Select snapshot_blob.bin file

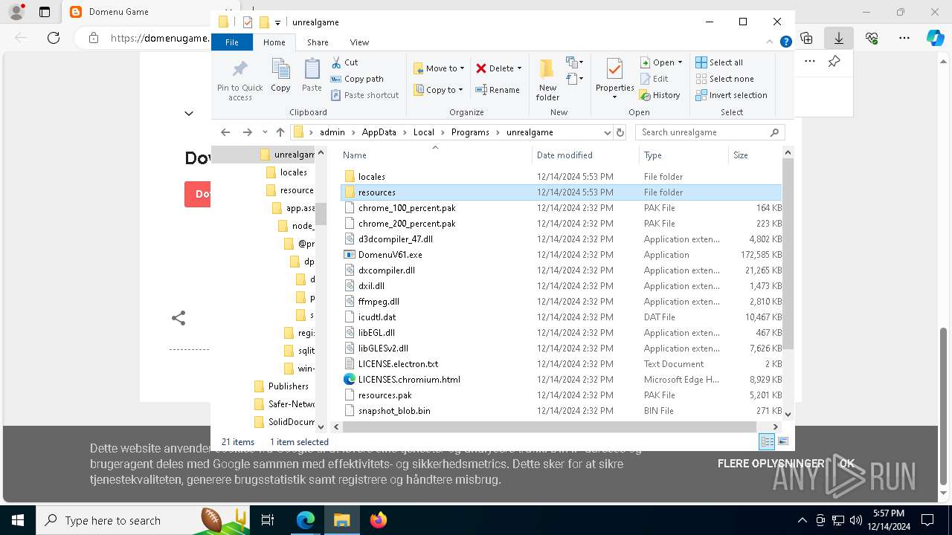point(394,411)
